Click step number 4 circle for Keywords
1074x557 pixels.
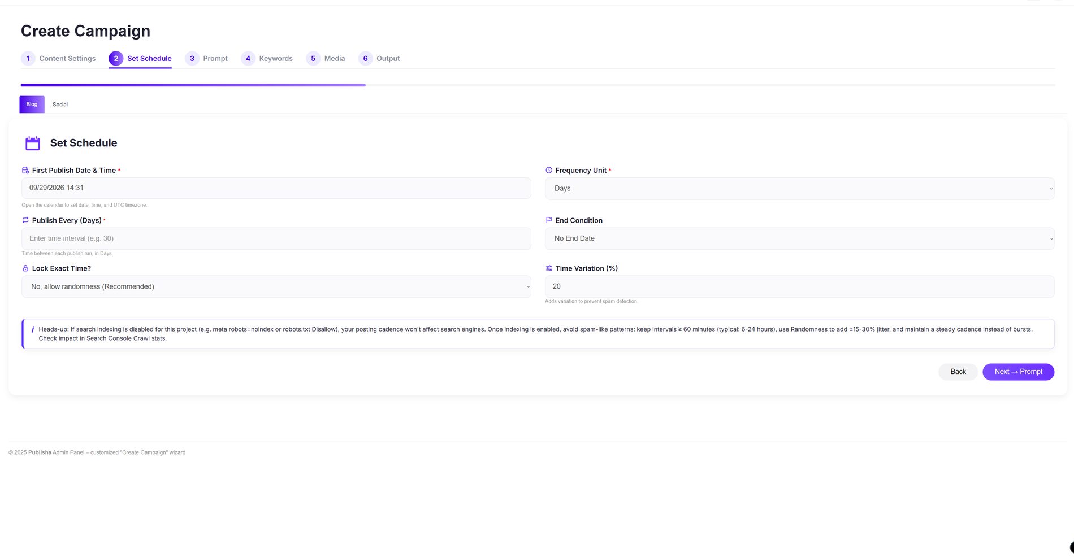(248, 59)
